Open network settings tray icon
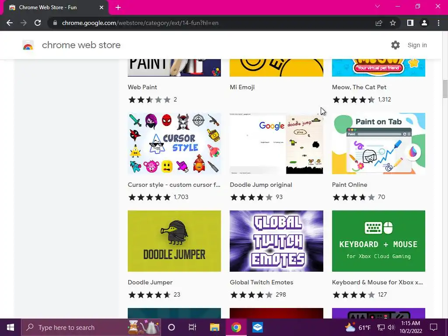This screenshot has width=448, height=336. [381, 327]
